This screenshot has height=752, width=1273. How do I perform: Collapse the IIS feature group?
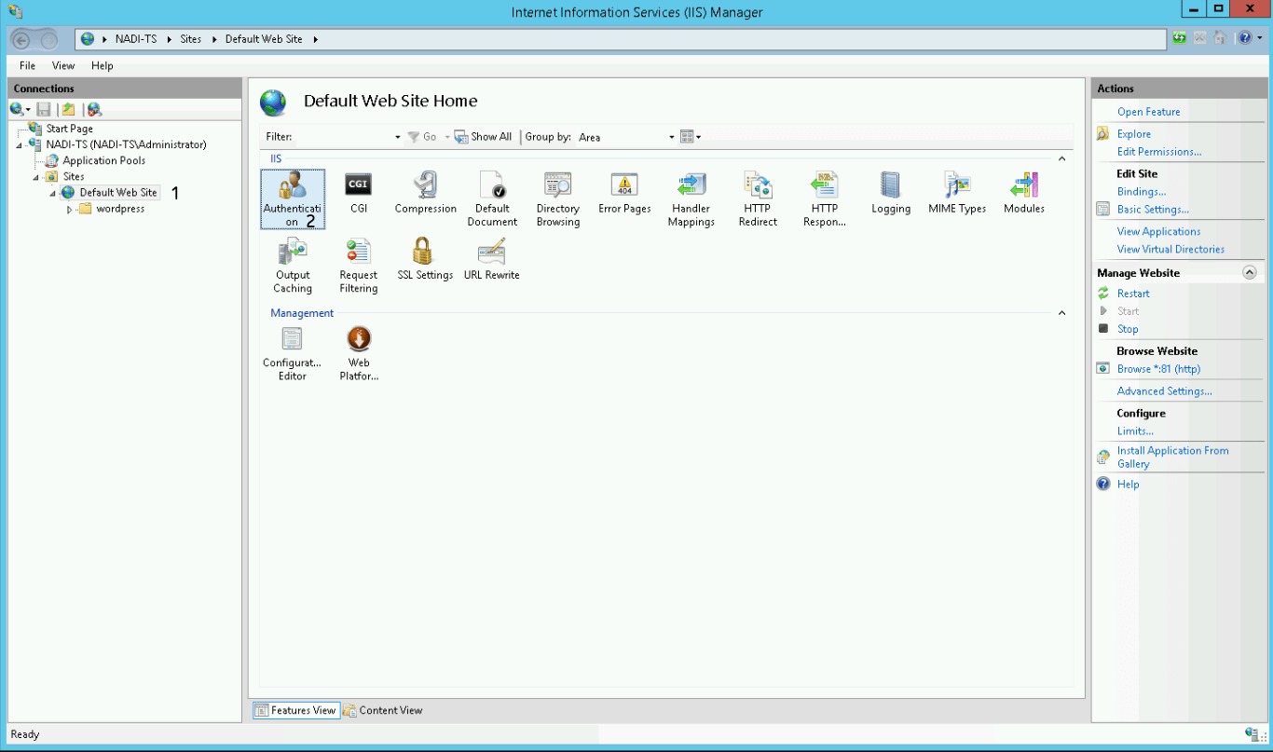point(1061,159)
